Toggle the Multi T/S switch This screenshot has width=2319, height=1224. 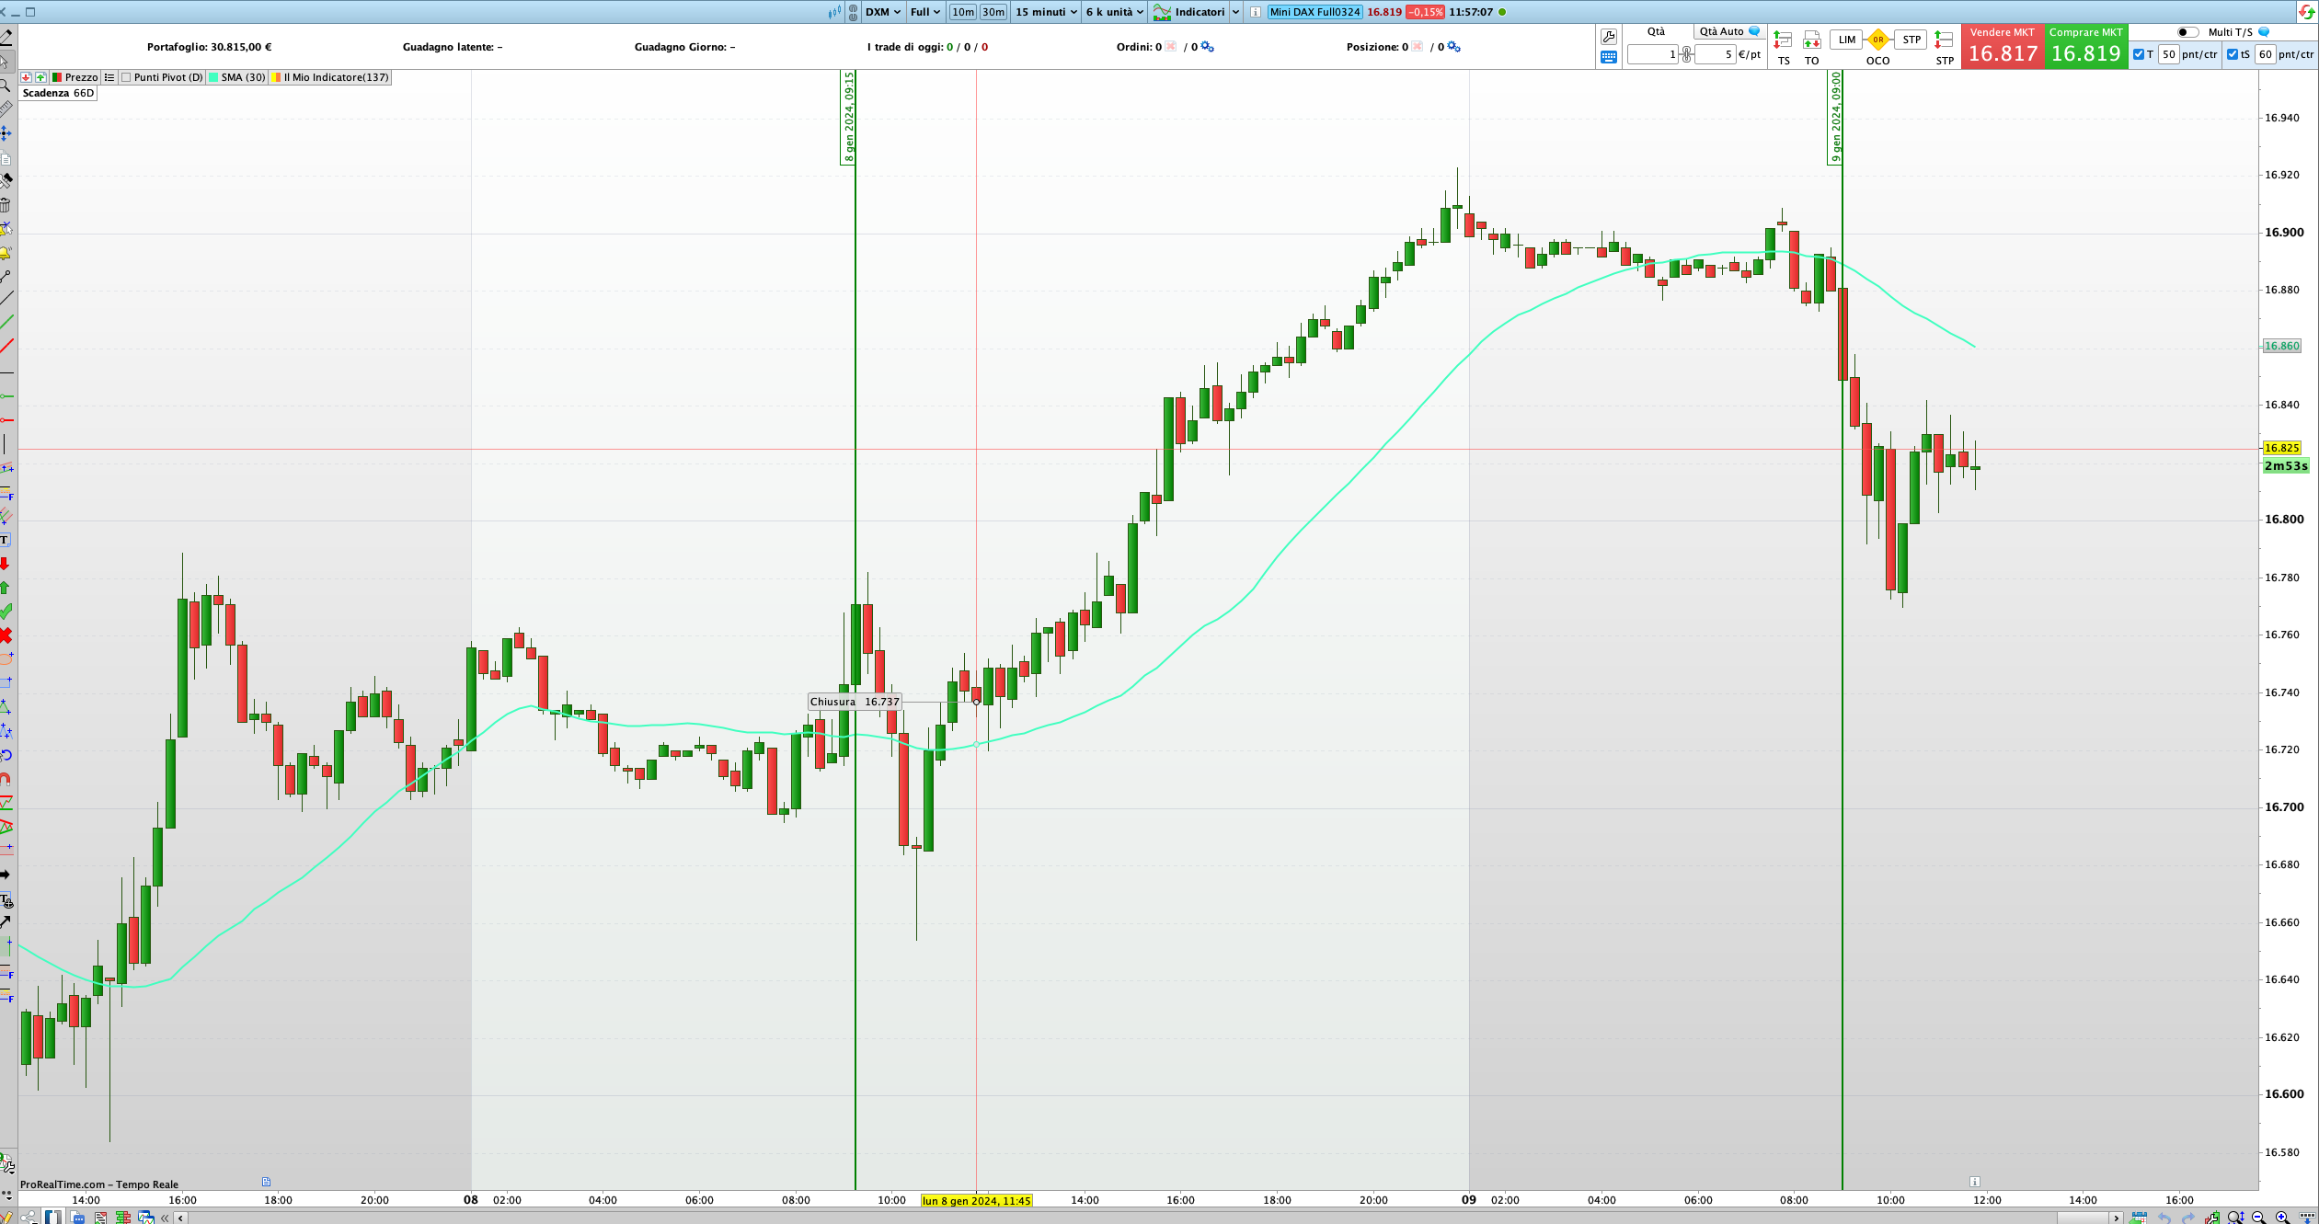[2187, 32]
